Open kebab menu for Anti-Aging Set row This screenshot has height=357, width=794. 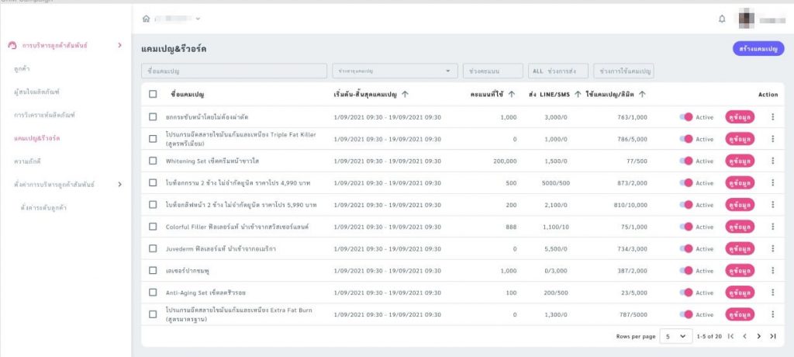[773, 293]
